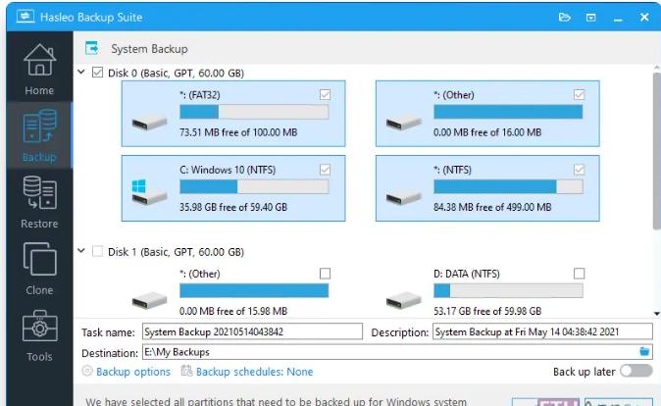Click the Disk 0 (Basic, GPT, 60.00 GB) label
Image resolution: width=661 pixels, height=406 pixels.
point(176,73)
